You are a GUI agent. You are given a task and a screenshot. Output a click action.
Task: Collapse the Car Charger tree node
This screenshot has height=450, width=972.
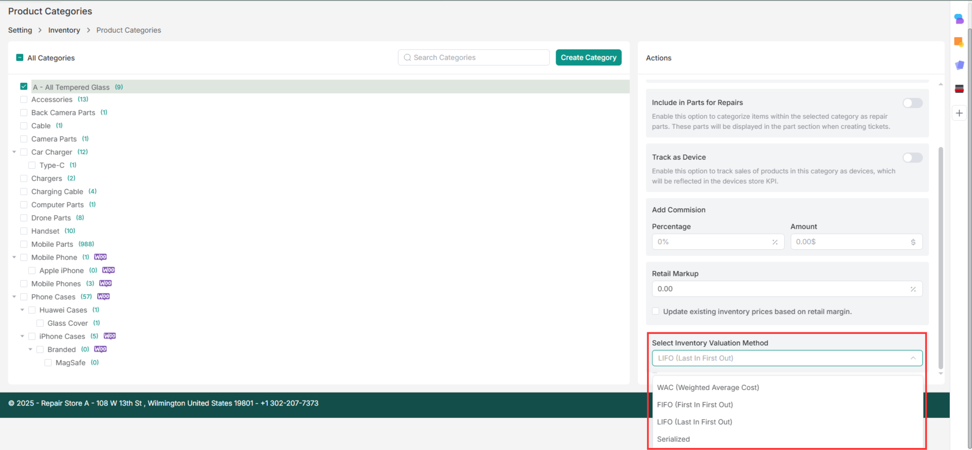[x=14, y=152]
